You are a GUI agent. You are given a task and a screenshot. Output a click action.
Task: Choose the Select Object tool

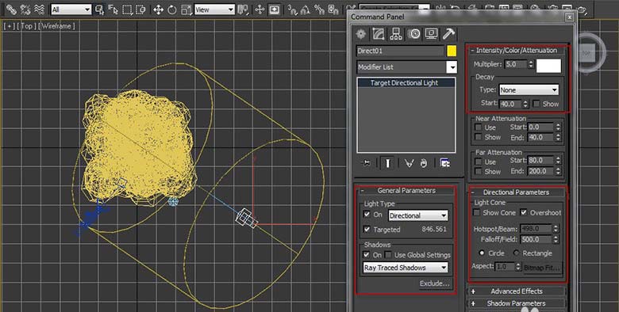click(x=100, y=10)
